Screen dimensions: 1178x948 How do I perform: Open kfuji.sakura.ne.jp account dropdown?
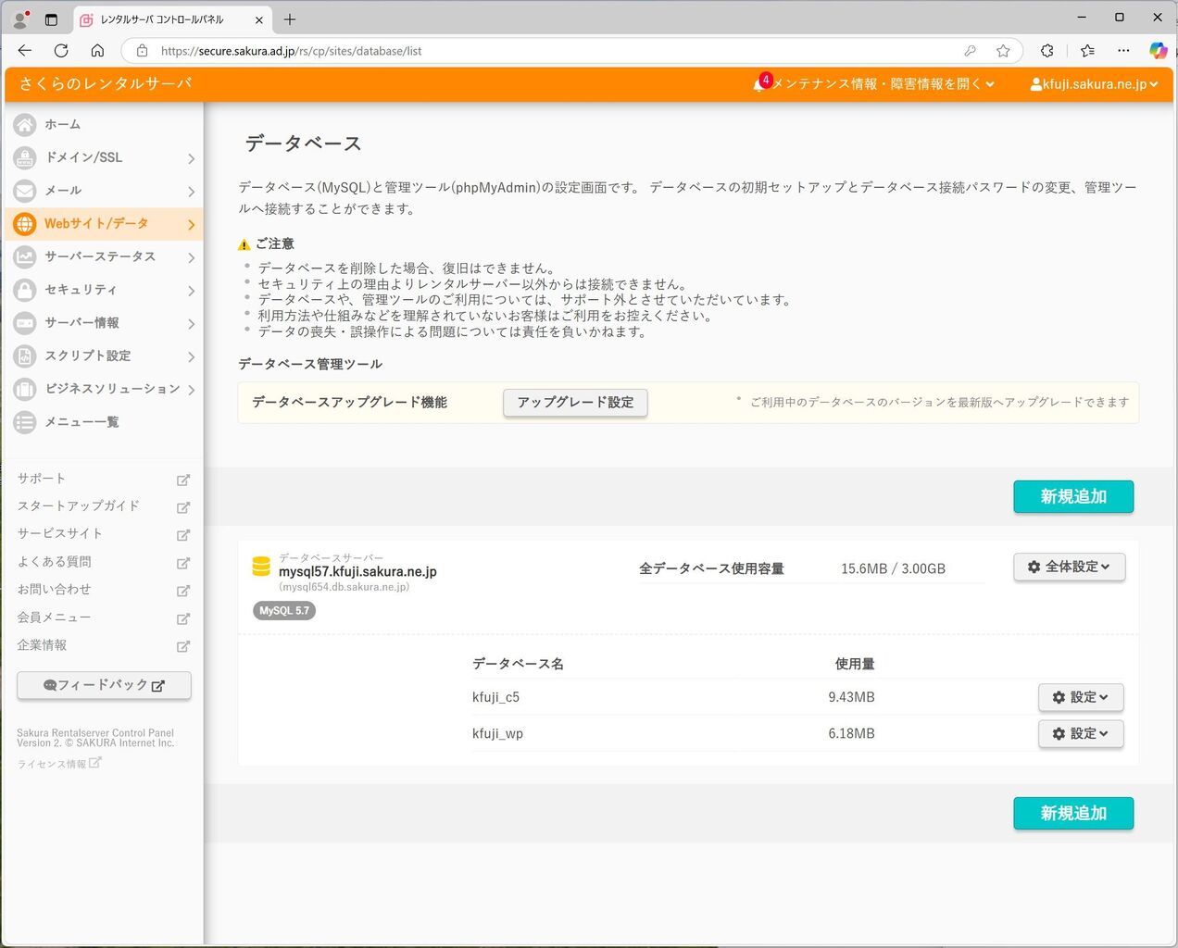(x=1094, y=83)
